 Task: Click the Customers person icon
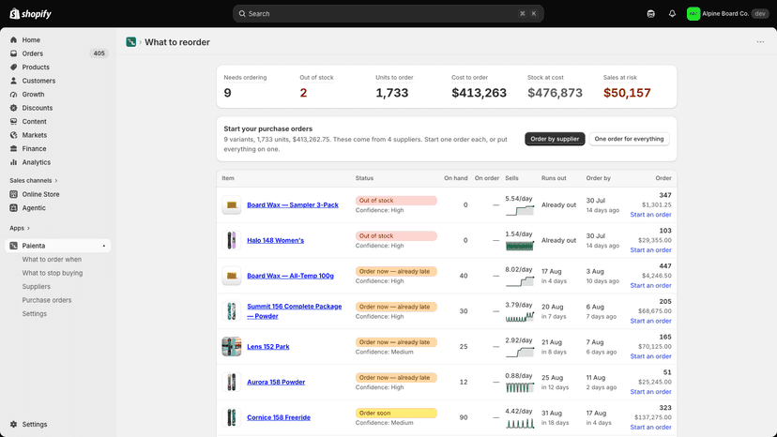[x=13, y=81]
